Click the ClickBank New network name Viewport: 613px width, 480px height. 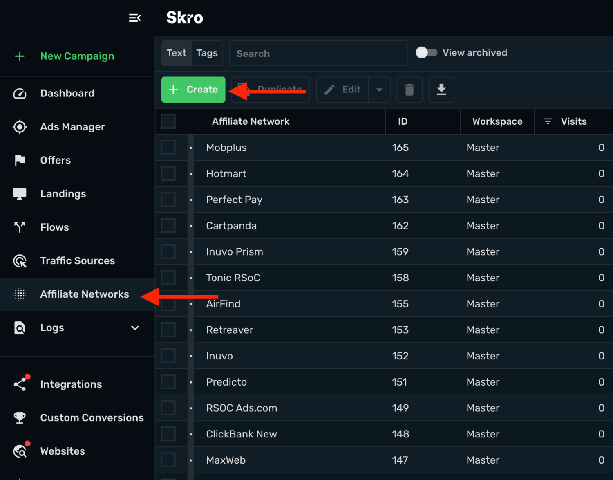click(242, 434)
